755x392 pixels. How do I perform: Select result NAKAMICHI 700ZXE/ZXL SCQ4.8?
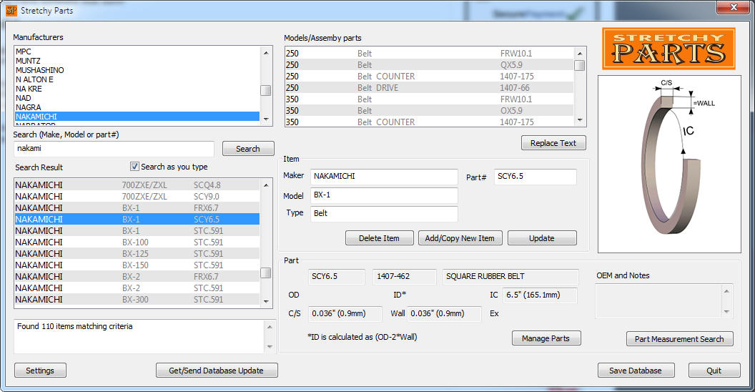point(137,185)
